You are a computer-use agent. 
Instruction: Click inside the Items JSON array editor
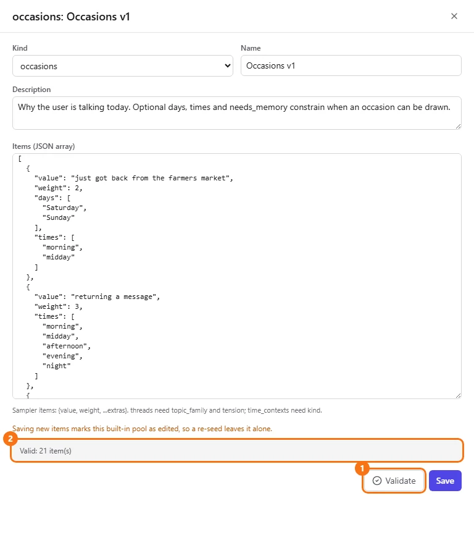coord(236,276)
